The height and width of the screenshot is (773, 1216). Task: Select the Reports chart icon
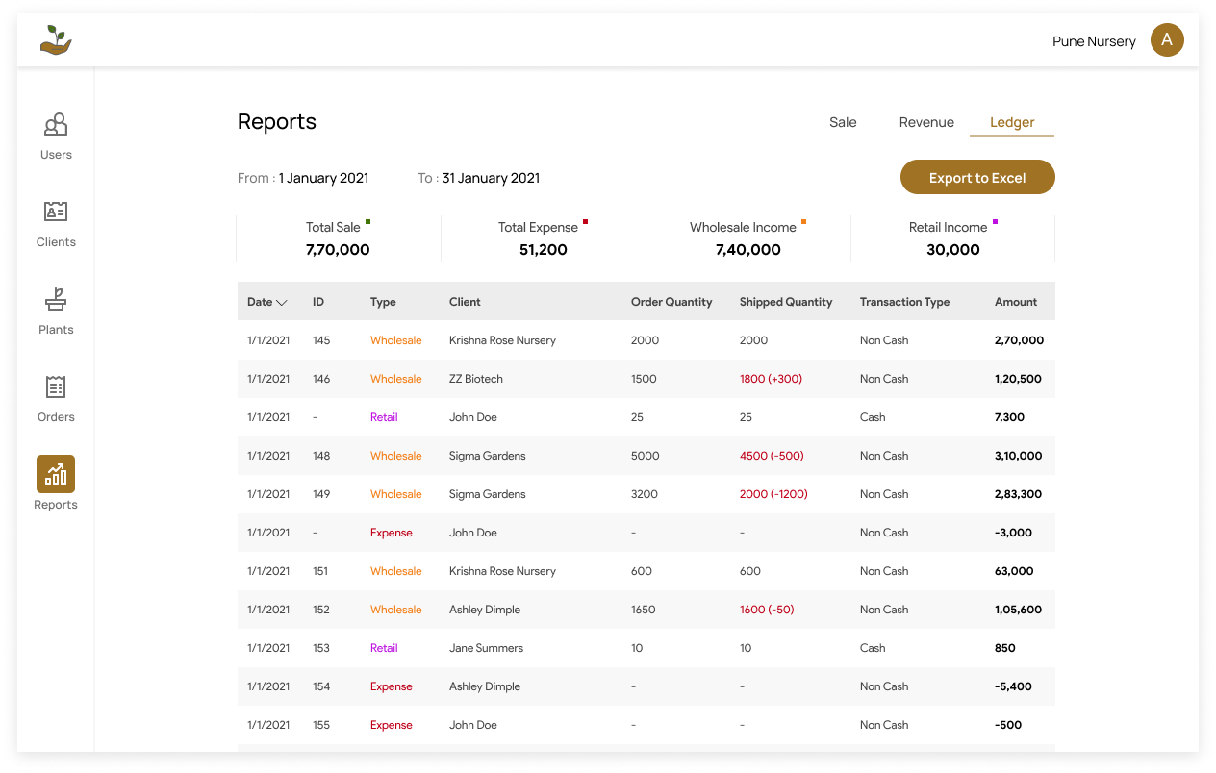[56, 474]
